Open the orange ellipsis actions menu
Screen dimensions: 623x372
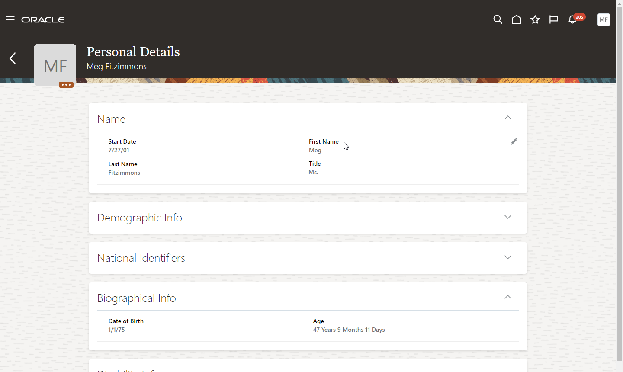pyautogui.click(x=66, y=85)
